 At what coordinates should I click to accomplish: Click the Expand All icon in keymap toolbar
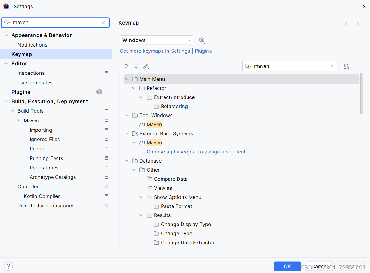tap(126, 66)
